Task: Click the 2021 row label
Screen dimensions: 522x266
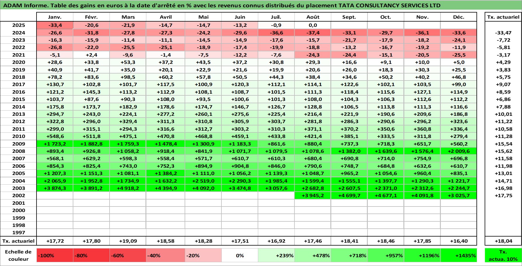Action: pyautogui.click(x=18, y=55)
